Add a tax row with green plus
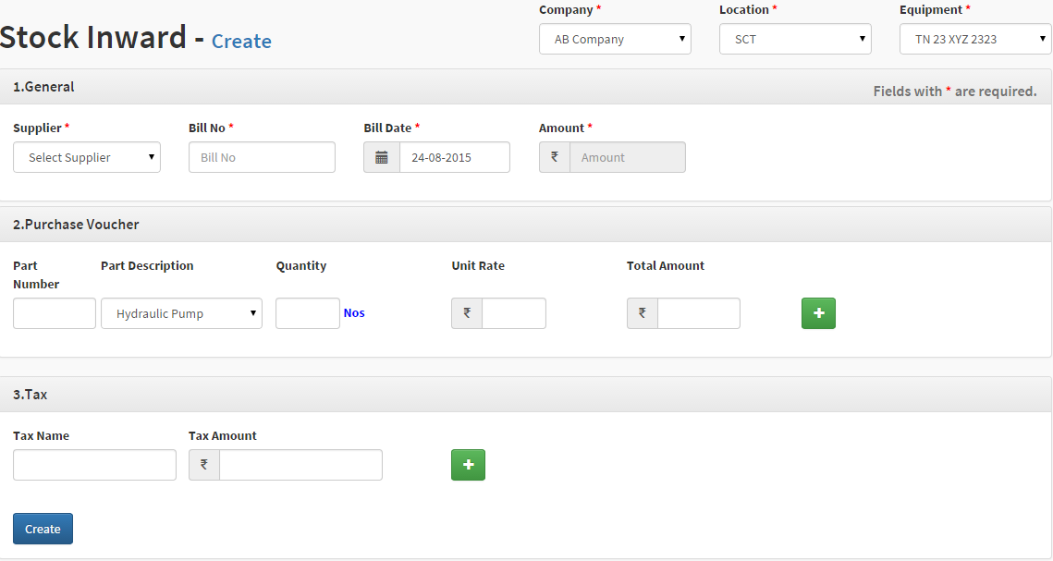The height and width of the screenshot is (561, 1053). (468, 465)
